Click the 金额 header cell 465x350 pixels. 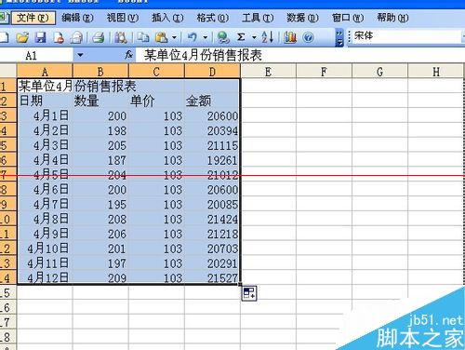click(x=212, y=101)
